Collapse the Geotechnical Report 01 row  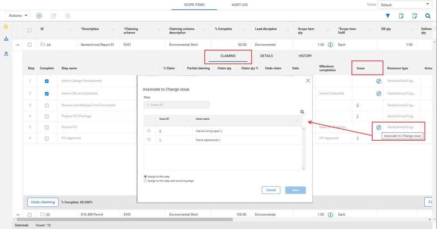click(x=17, y=45)
